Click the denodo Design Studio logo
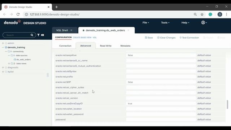The width and height of the screenshot is (231, 130). 25,22
